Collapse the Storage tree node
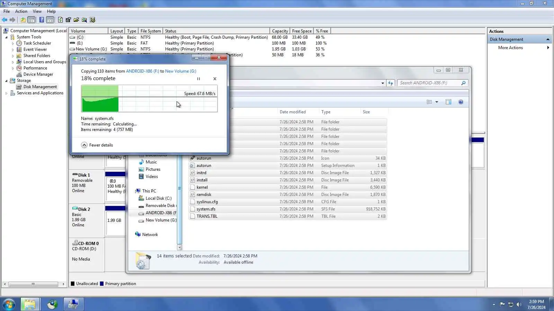Viewport: 554px width, 311px height. pos(6,81)
